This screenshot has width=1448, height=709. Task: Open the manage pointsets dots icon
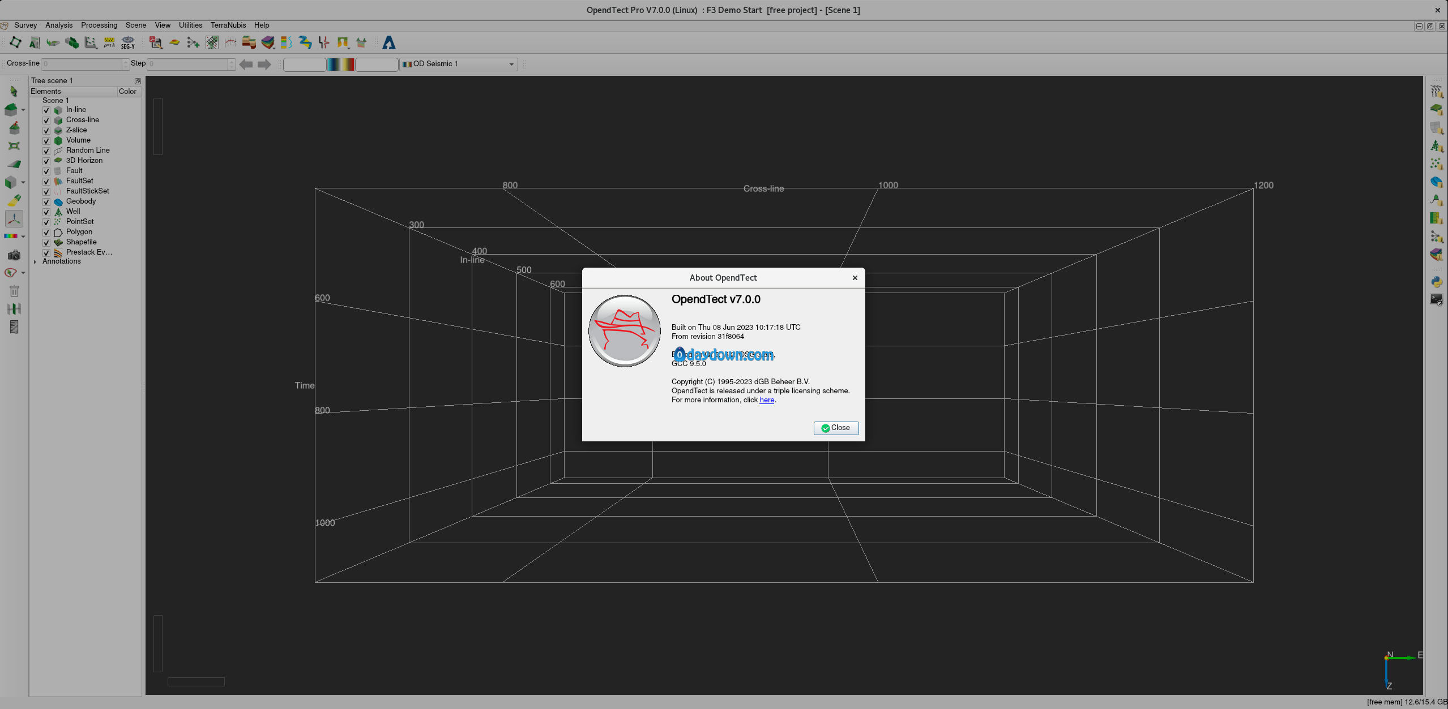1436,164
